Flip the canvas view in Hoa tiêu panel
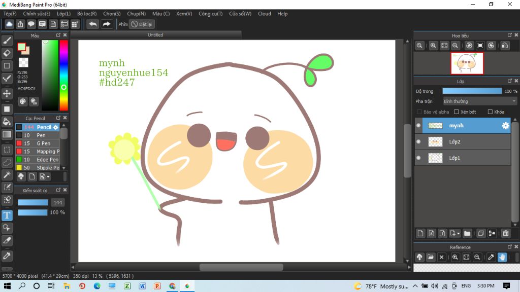 point(505,46)
